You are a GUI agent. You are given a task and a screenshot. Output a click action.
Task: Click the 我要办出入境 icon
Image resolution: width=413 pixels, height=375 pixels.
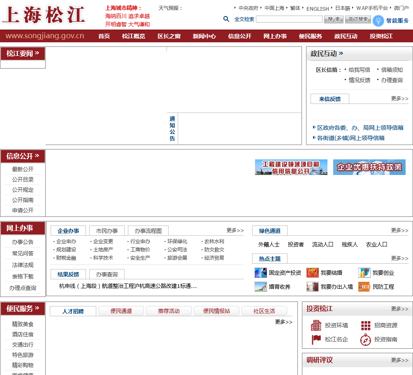[x=312, y=287]
